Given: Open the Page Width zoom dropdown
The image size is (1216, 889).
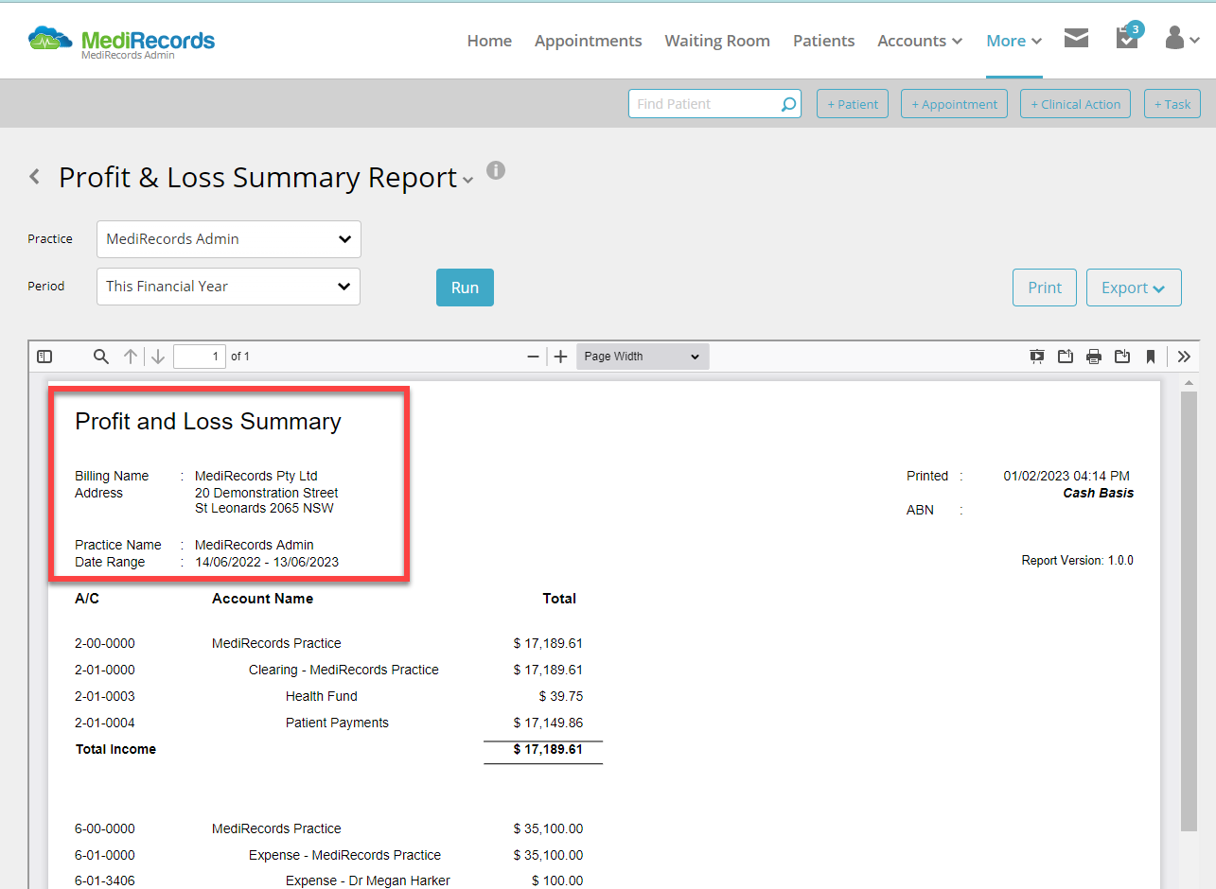Looking at the screenshot, I should point(642,357).
